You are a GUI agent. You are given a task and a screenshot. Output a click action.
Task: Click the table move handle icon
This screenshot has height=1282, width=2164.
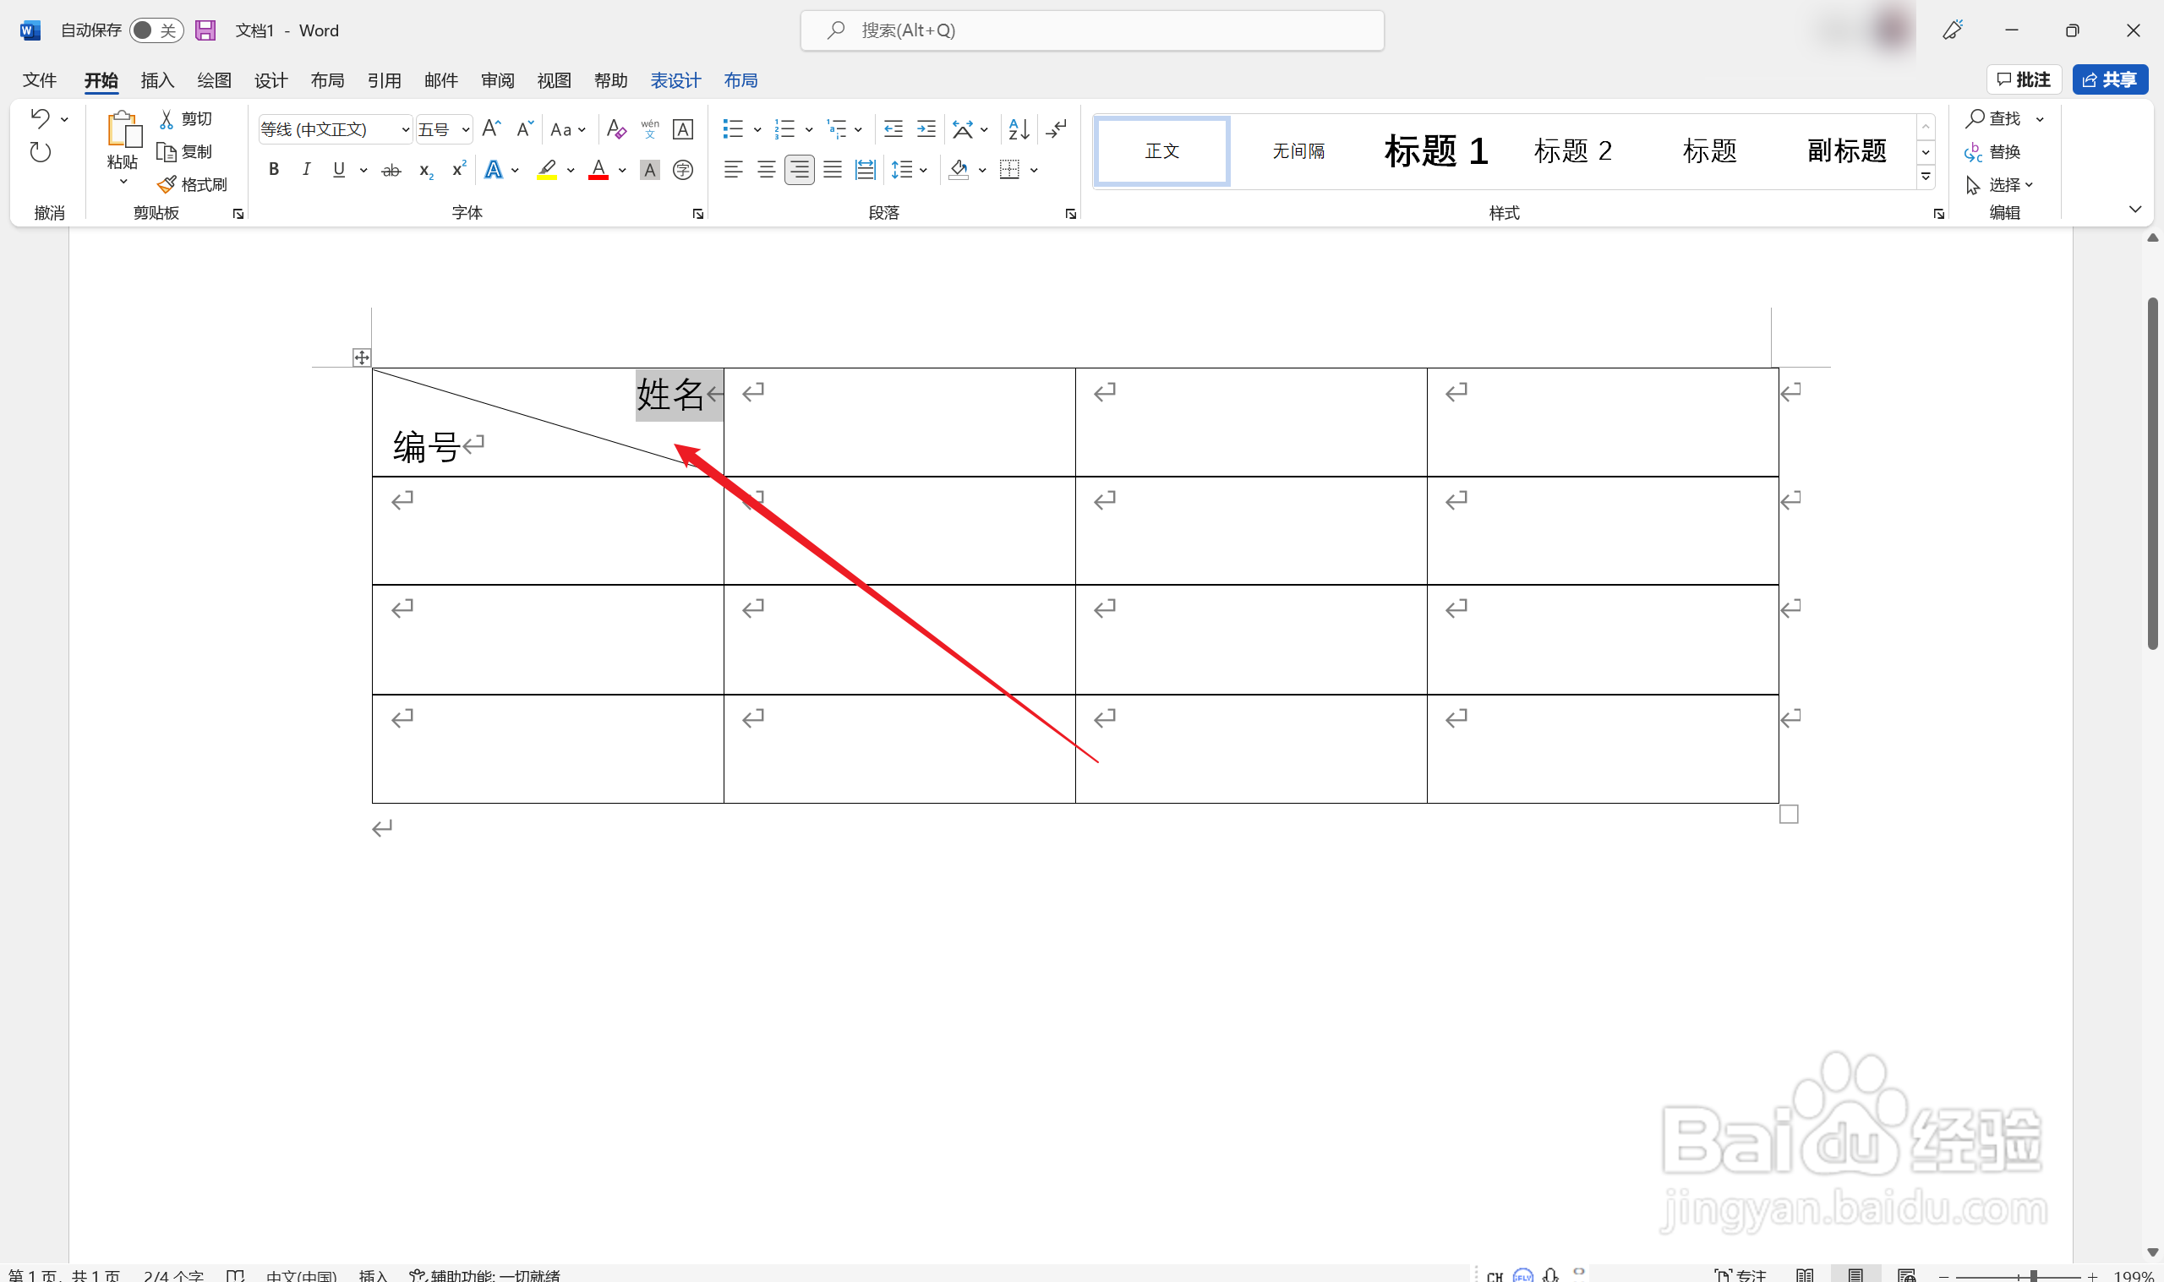362,357
